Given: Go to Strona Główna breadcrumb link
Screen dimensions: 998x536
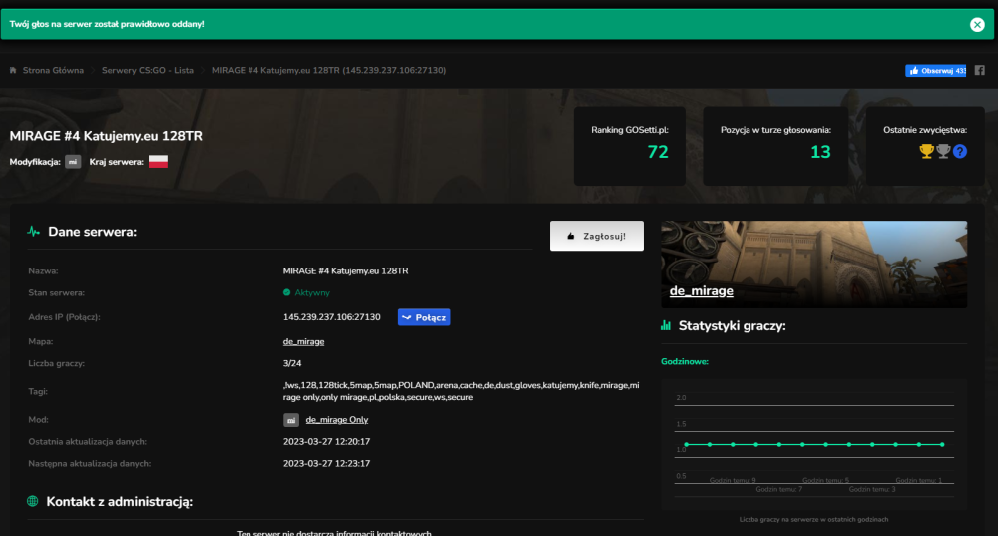Looking at the screenshot, I should coord(53,70).
